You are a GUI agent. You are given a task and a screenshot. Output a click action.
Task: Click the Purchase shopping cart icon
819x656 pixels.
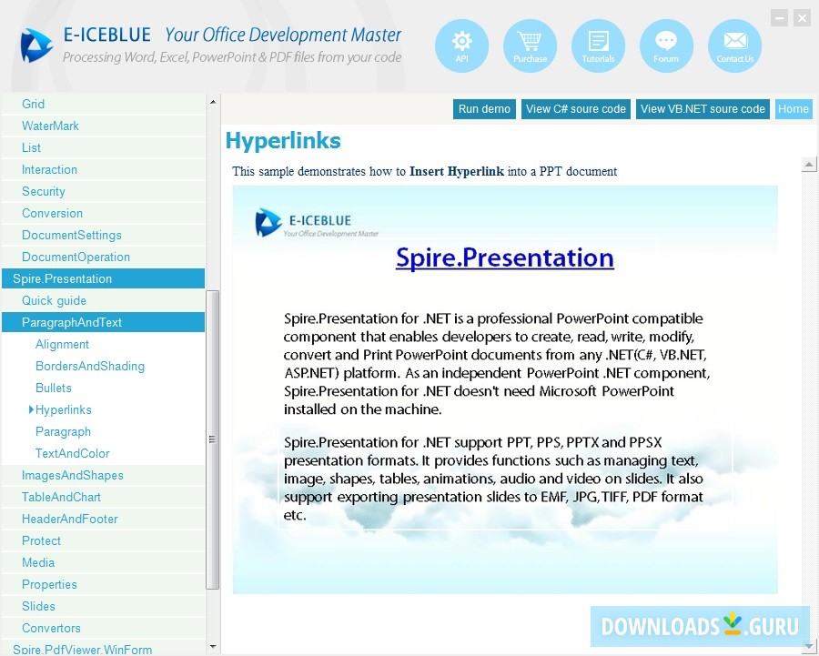coord(530,46)
